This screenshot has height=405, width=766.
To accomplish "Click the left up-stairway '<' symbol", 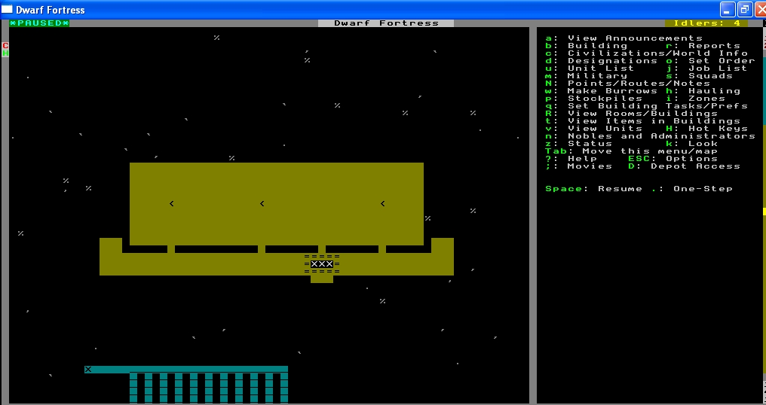I will coord(171,203).
